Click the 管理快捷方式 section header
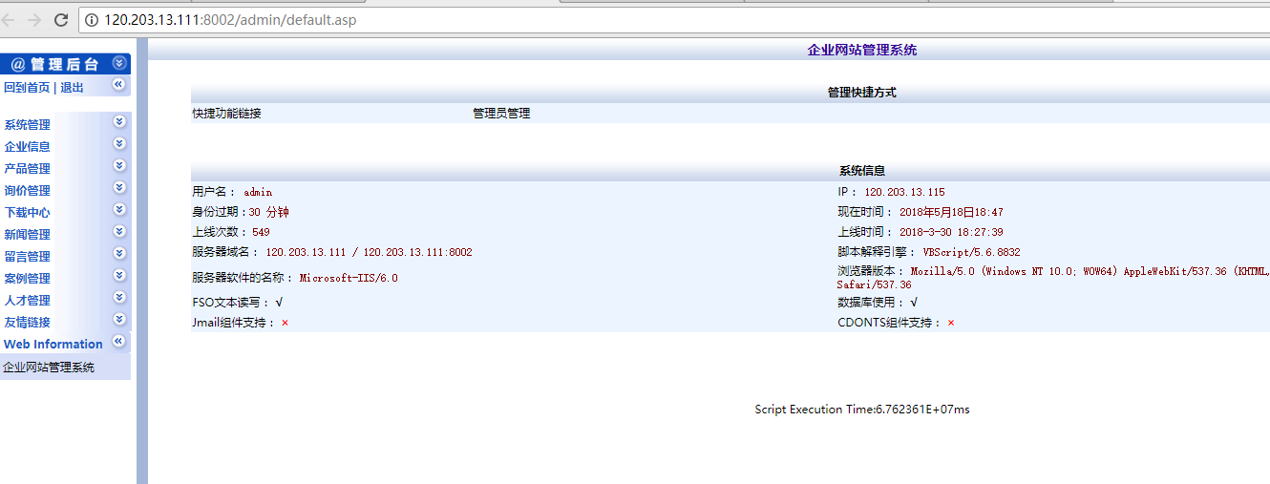The width and height of the screenshot is (1270, 484). (x=861, y=93)
